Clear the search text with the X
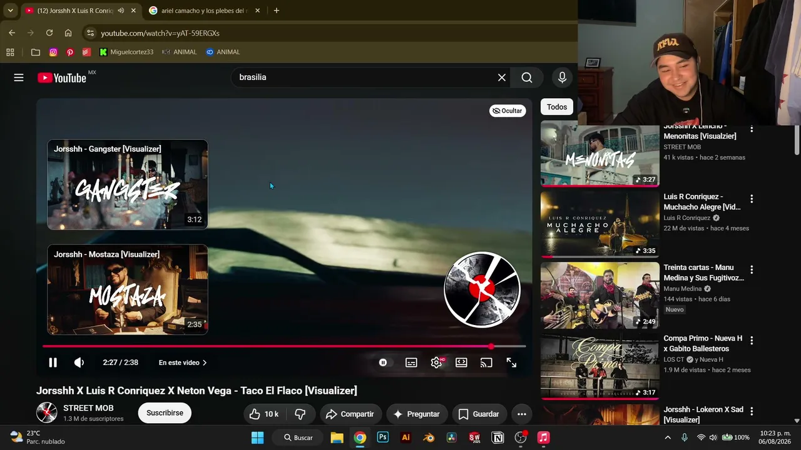This screenshot has width=801, height=450. pos(502,77)
